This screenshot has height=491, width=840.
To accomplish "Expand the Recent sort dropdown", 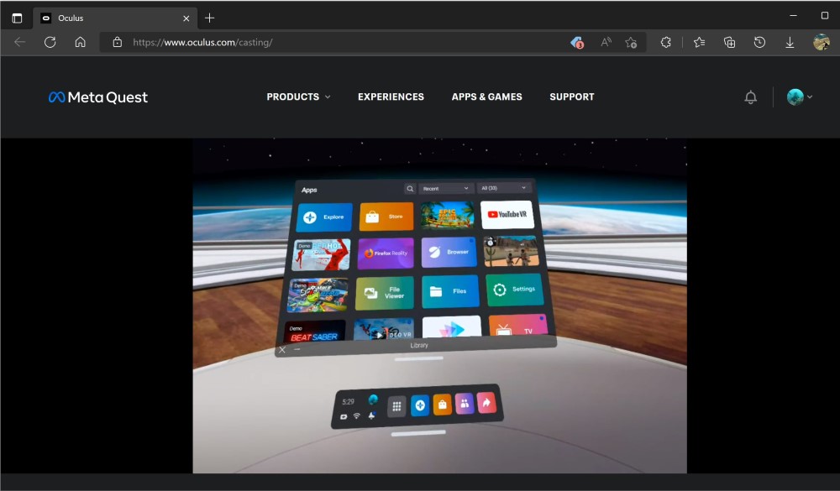I will point(446,189).
